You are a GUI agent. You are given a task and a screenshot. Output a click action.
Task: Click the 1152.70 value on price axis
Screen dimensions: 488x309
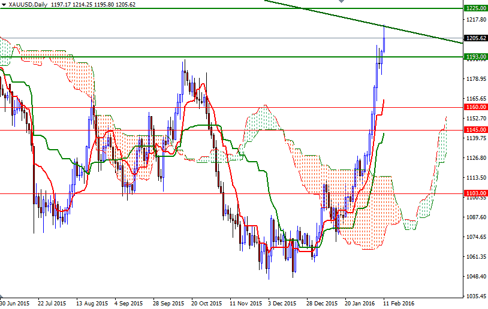(476, 118)
